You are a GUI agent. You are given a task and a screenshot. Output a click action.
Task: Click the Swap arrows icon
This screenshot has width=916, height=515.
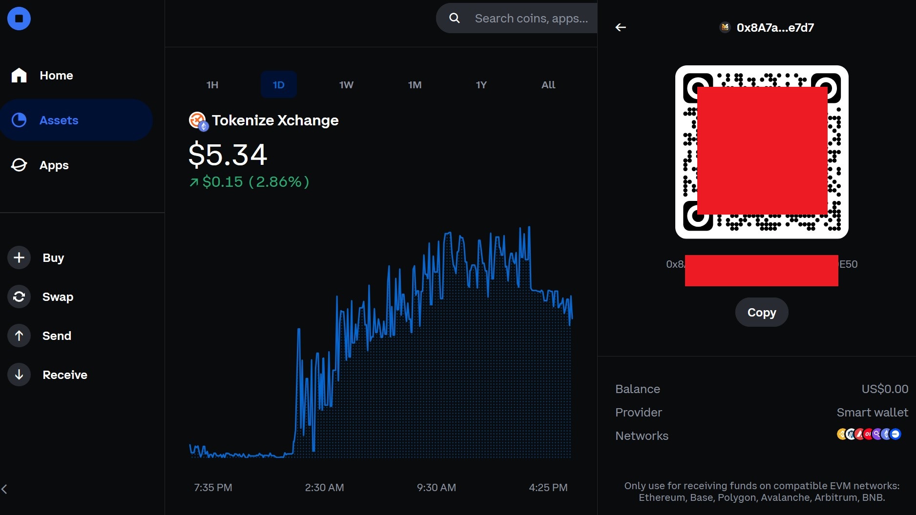(19, 297)
